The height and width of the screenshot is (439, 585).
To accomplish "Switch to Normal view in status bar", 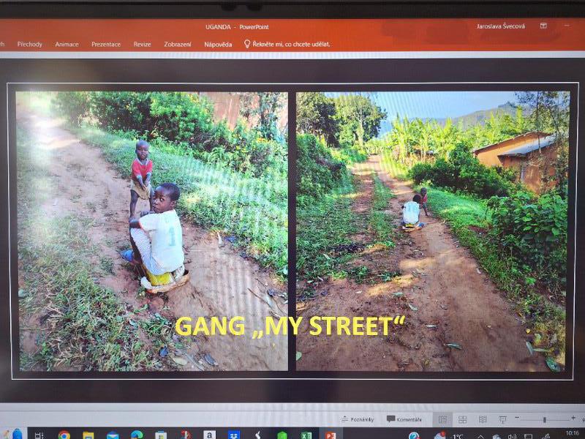I will click(442, 419).
